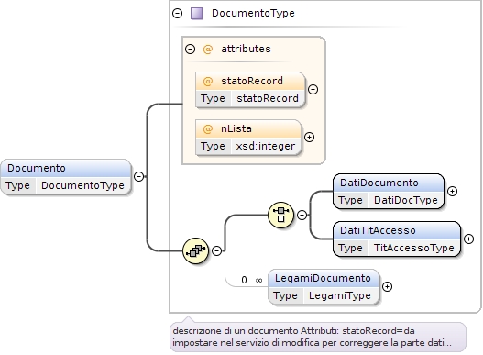Select the purple DocumentoType complex type icon
Image resolution: width=483 pixels, height=355 pixels.
click(x=196, y=14)
